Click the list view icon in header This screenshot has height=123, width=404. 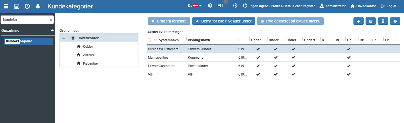click(x=17, y=6)
